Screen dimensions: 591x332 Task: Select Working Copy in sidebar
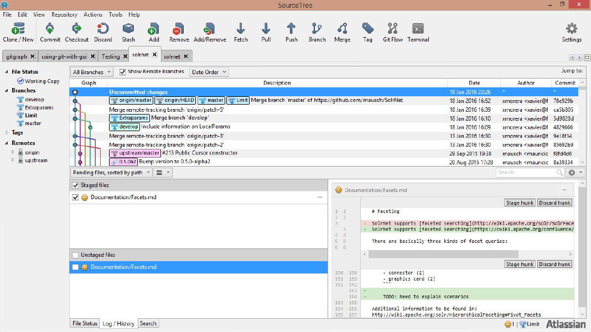click(38, 81)
